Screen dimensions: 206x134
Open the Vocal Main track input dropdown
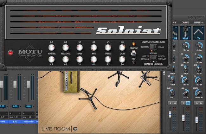tap(29, 113)
